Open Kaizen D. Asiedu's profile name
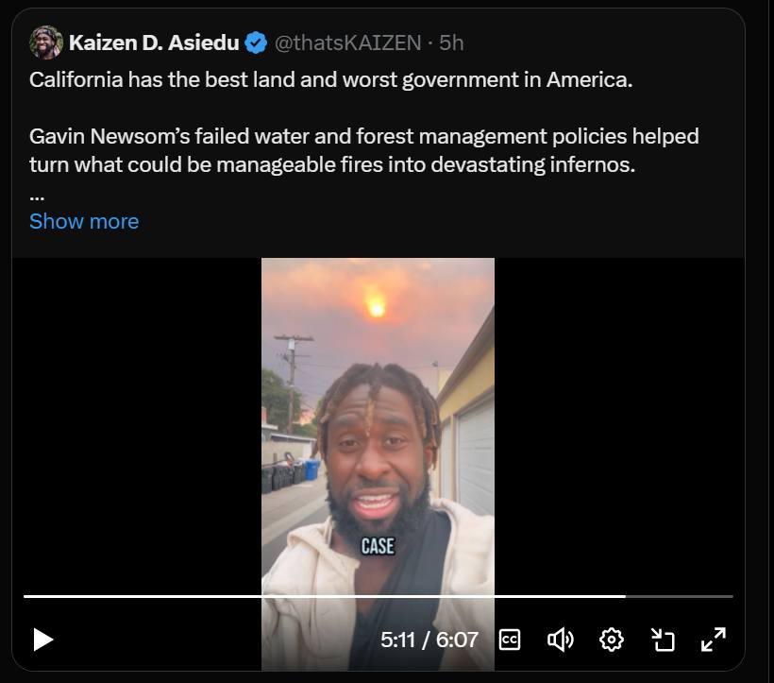 click(x=154, y=43)
